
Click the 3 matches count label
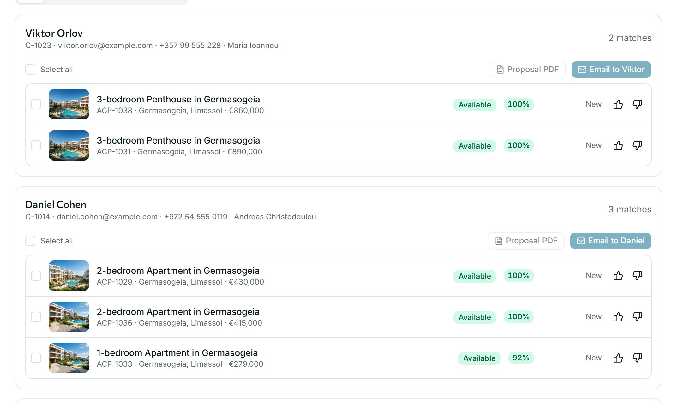[x=630, y=209]
